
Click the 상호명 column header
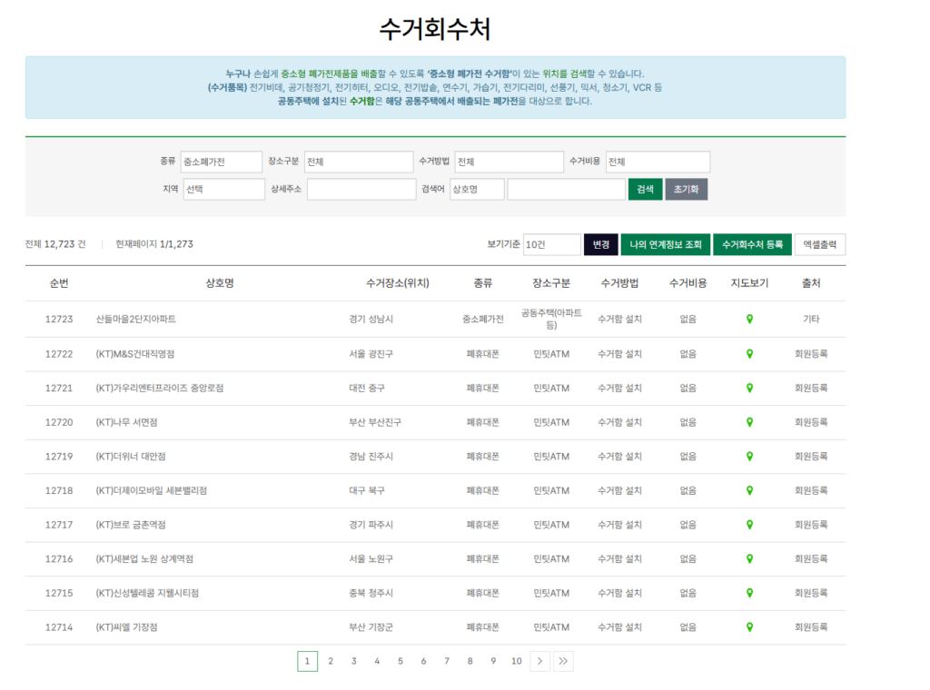point(220,283)
